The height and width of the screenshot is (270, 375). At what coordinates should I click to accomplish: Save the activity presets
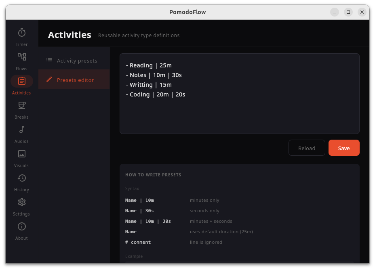[x=344, y=148]
